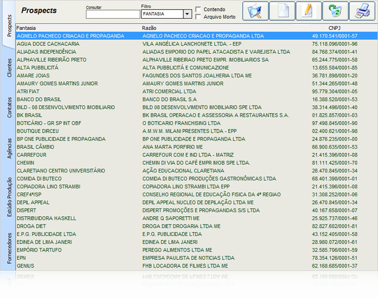Select E.P.G. PUBLICIDADE LTDA in Fantasia column
Screen dimensions: 378x298
(x=47, y=234)
